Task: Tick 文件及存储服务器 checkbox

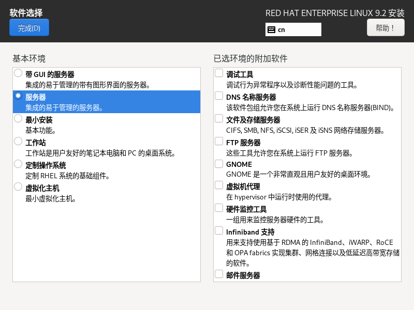Action: click(x=219, y=119)
